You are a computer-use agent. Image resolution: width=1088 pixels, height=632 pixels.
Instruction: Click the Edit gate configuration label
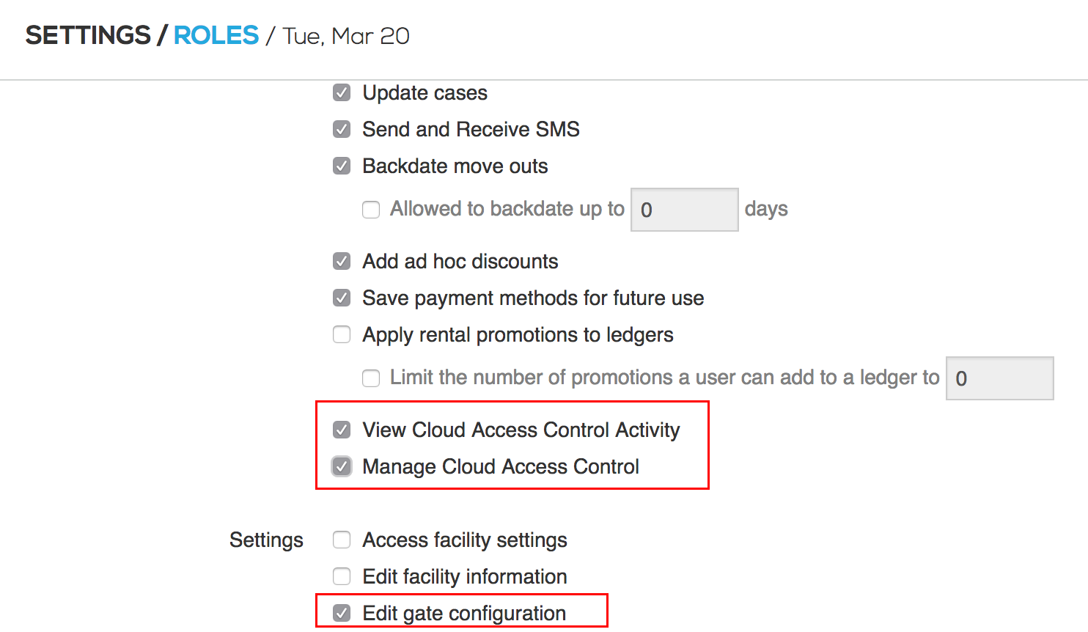[463, 613]
